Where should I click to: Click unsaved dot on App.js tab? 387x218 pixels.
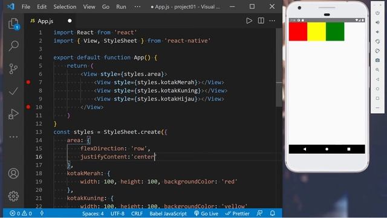(70, 21)
